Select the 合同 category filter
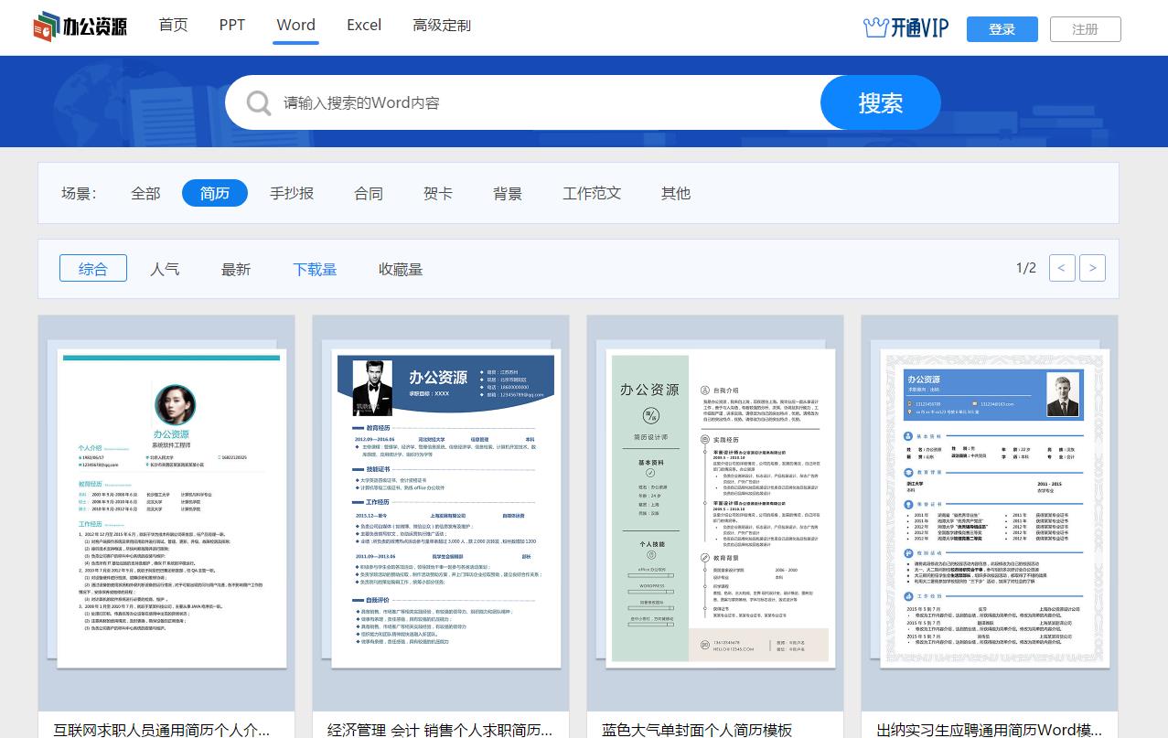The width and height of the screenshot is (1168, 738). click(x=368, y=193)
